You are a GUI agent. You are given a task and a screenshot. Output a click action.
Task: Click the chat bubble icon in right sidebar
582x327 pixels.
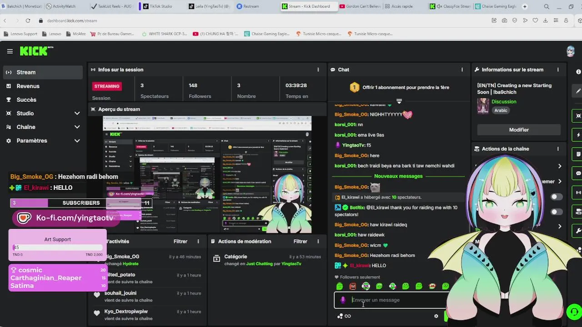click(x=578, y=173)
